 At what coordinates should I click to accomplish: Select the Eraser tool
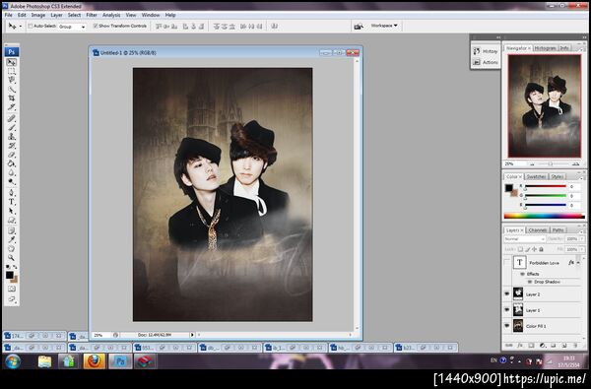[11, 155]
